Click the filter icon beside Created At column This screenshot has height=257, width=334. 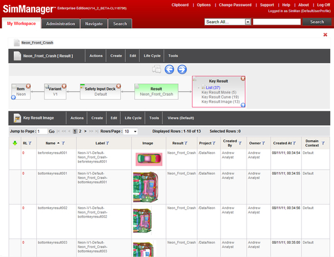295,143
